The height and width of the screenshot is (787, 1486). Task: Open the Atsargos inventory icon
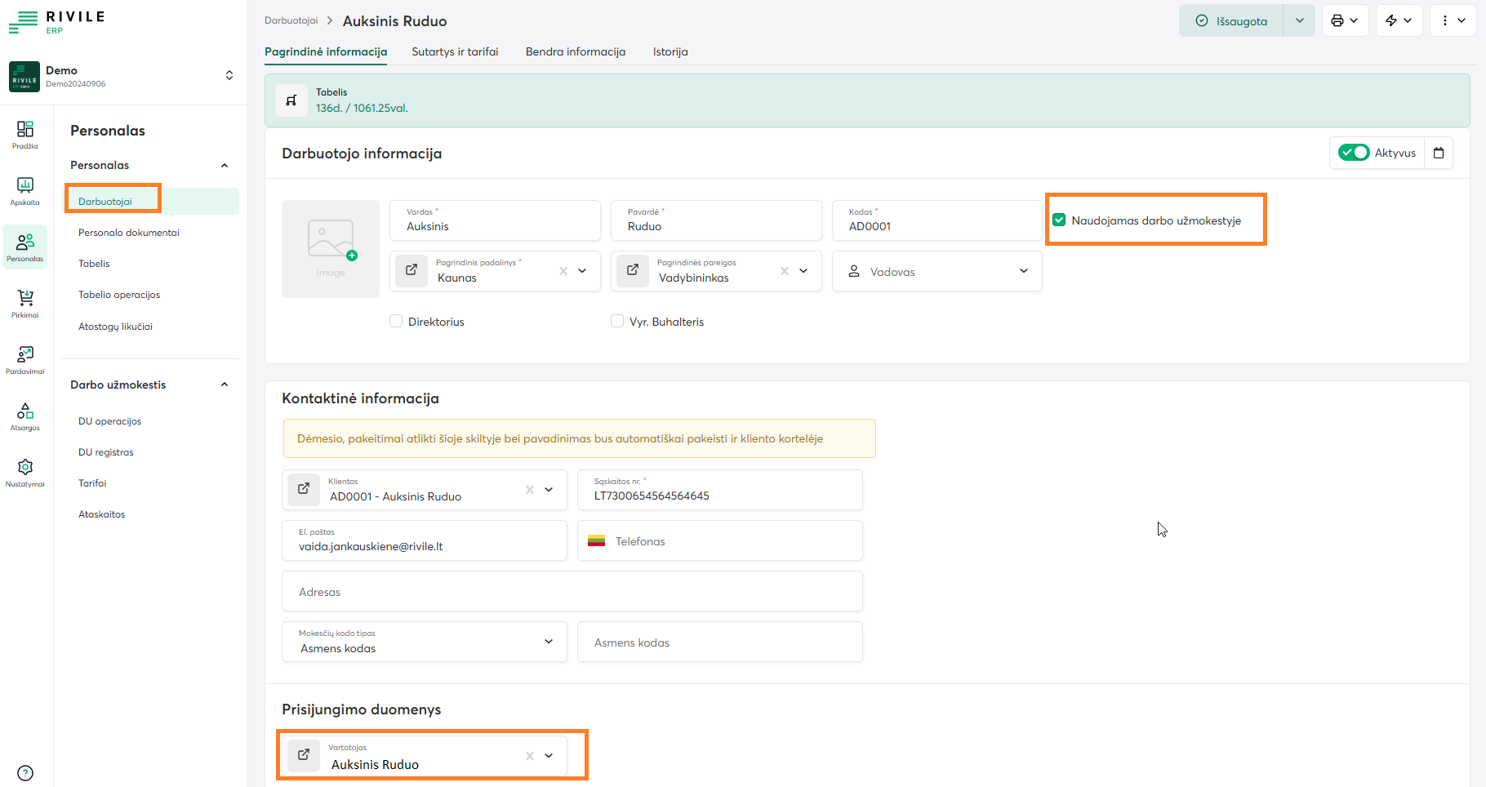point(25,416)
